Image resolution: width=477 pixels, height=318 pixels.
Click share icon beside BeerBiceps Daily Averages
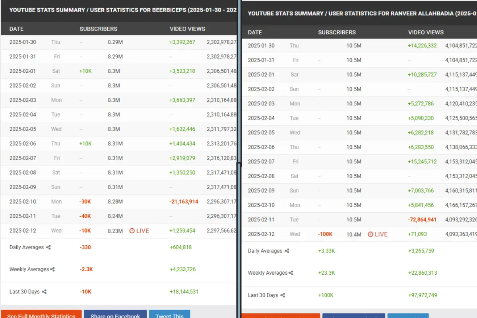click(x=48, y=247)
